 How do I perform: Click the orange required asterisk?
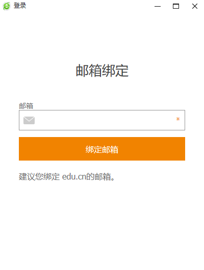[x=178, y=119]
